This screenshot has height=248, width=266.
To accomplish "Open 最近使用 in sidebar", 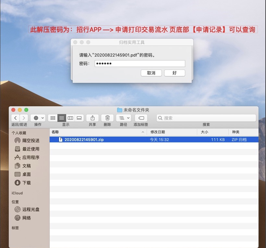I will [x=31, y=149].
